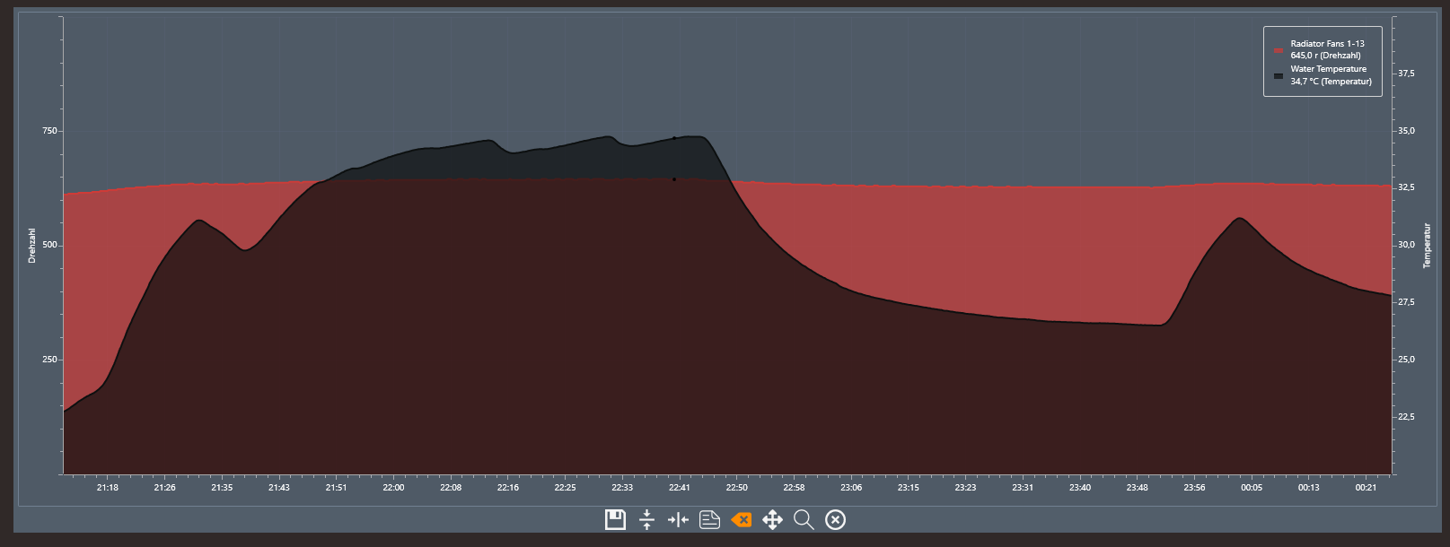The height and width of the screenshot is (547, 1450).
Task: Click the 750 tick on Drehzahl axis
Action: pos(49,131)
